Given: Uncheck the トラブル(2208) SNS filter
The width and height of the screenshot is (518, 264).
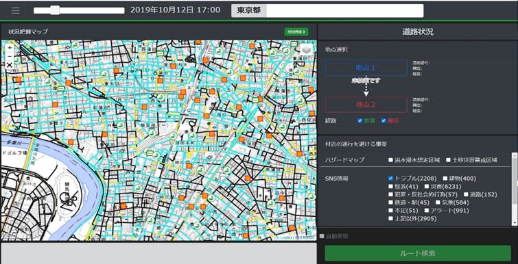Looking at the screenshot, I should click(391, 179).
